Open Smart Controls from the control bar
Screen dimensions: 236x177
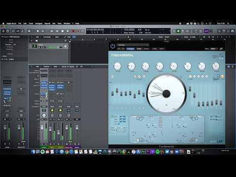pyautogui.click(x=13, y=31)
